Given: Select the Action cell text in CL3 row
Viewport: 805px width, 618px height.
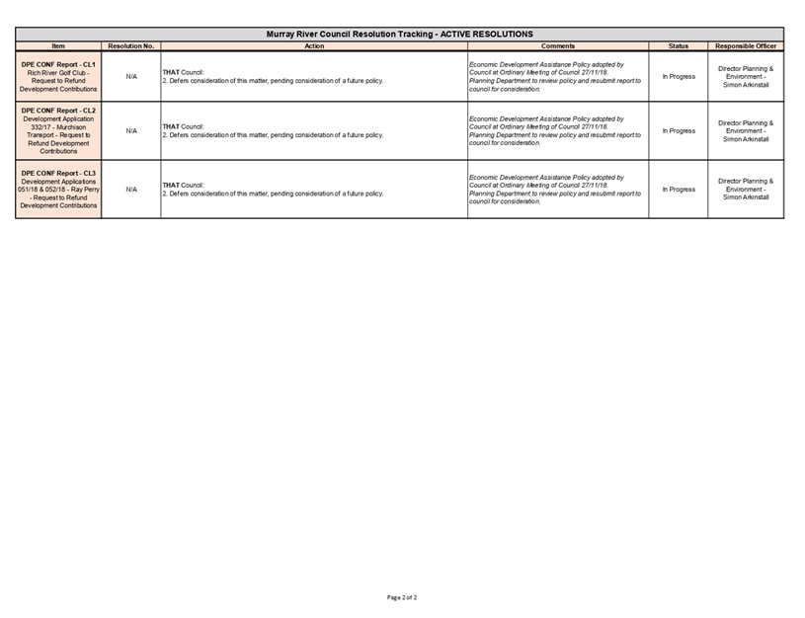Looking at the screenshot, I should [274, 190].
